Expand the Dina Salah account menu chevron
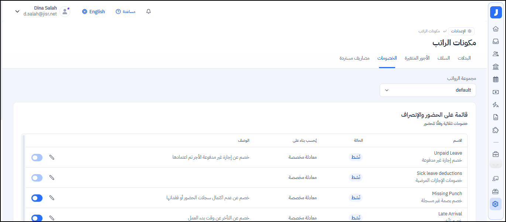This screenshot has height=222, width=506. click(x=17, y=11)
